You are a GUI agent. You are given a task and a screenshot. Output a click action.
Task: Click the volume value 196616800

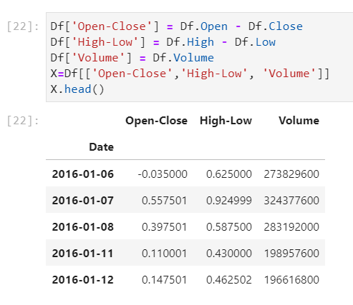291,280
